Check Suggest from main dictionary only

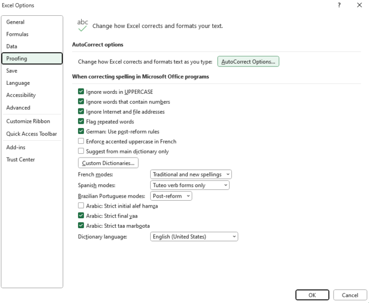(x=81, y=151)
